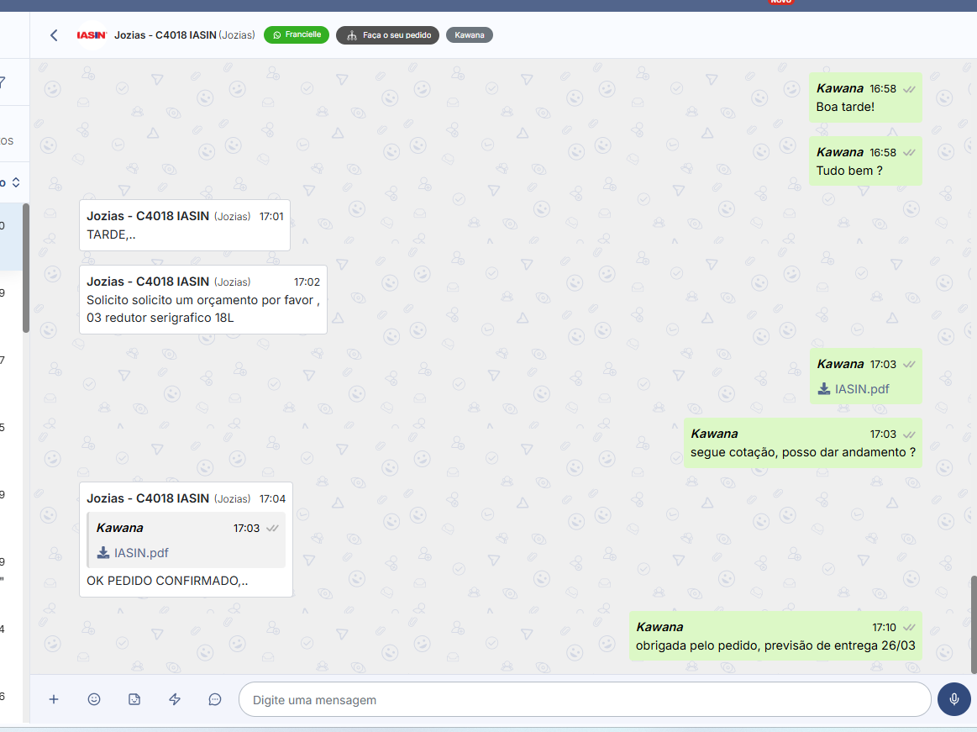The width and height of the screenshot is (977, 732).
Task: Click the OK PEDIDO CONFIRMADO message
Action: (x=167, y=581)
